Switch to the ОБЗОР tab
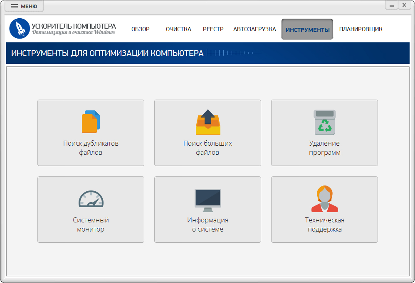The image size is (415, 283). click(140, 29)
